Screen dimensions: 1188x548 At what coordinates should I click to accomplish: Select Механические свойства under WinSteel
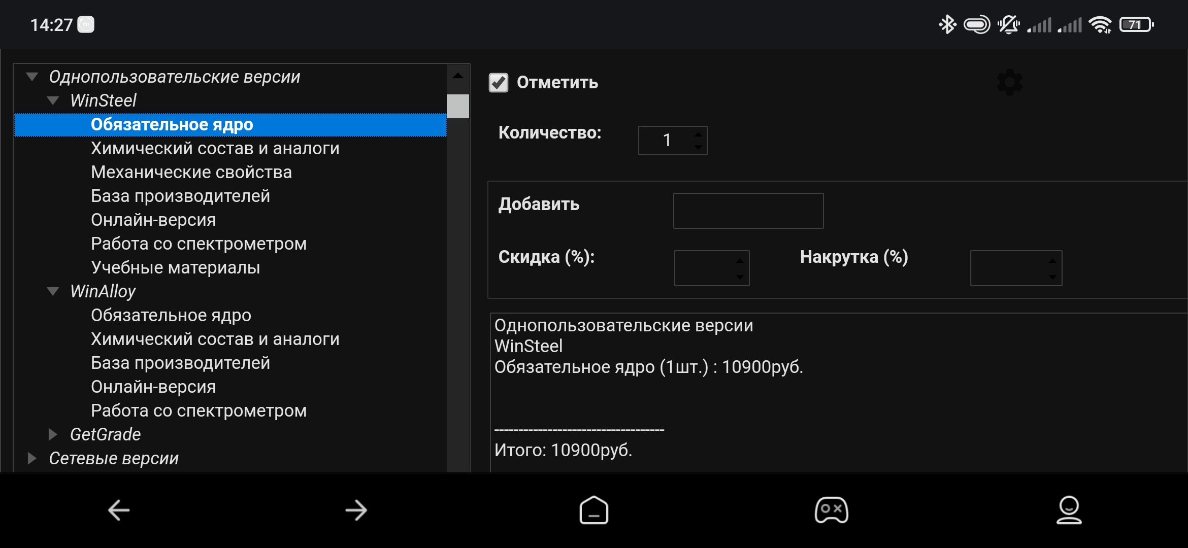pyautogui.click(x=191, y=173)
